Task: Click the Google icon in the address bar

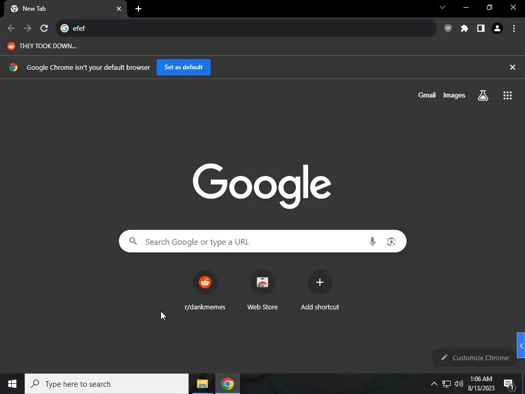Action: pos(65,29)
